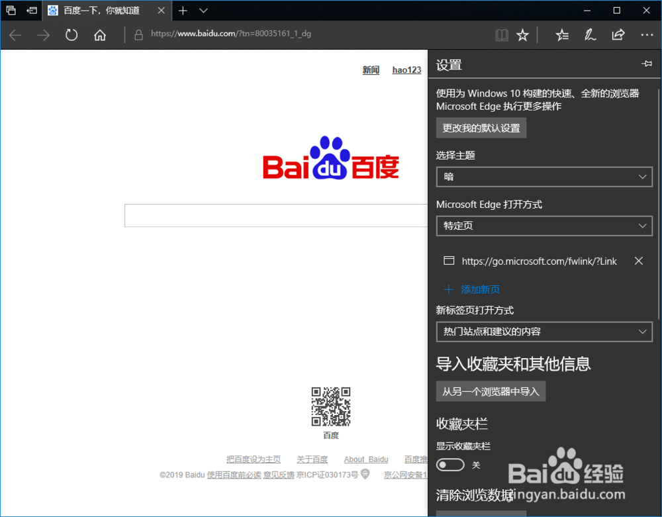This screenshot has width=662, height=517.
Task: Open the 新标签页打开方式 dropdown
Action: pos(544,332)
